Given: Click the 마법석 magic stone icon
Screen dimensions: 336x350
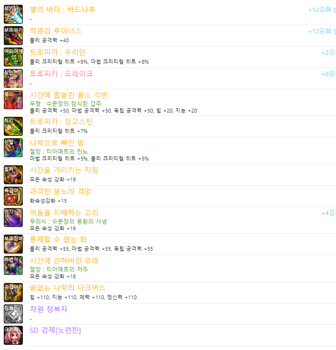Looking at the screenshot, I should [x=13, y=265].
